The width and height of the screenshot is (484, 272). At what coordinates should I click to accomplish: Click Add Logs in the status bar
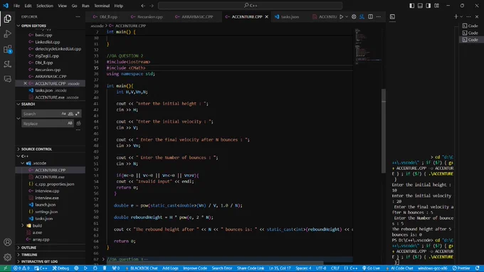tap(170, 268)
